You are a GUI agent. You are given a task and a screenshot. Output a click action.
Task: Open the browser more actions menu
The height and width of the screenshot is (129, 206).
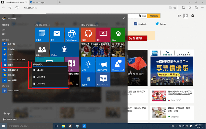[x=202, y=8]
